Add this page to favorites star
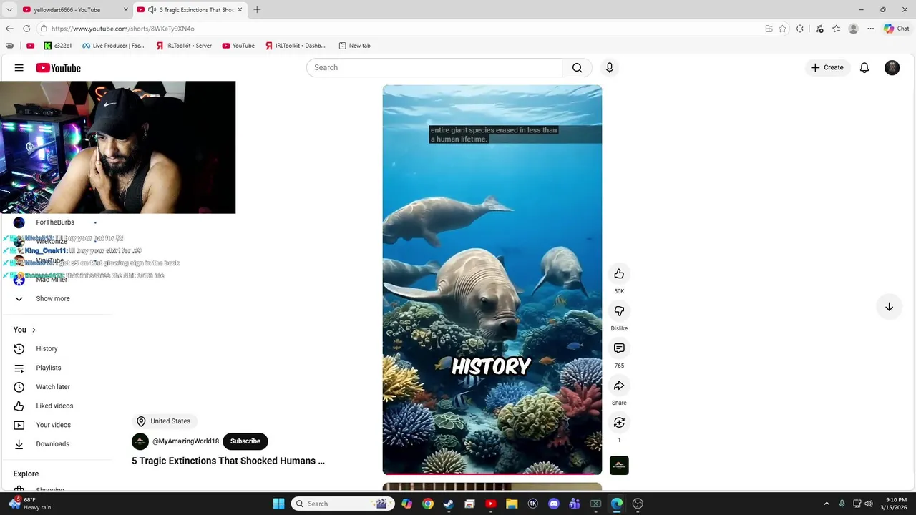 pos(782,29)
